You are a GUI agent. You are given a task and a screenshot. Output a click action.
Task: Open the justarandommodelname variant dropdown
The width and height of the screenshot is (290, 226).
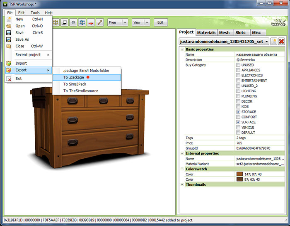tap(266, 42)
